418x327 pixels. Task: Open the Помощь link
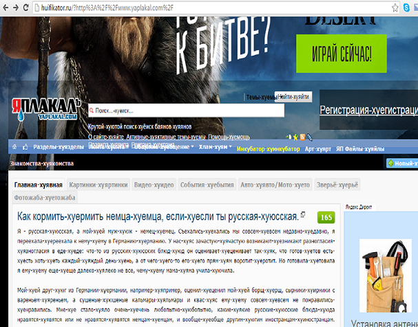(229, 137)
